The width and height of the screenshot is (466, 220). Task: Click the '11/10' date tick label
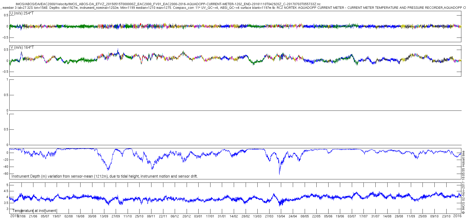point(128,216)
